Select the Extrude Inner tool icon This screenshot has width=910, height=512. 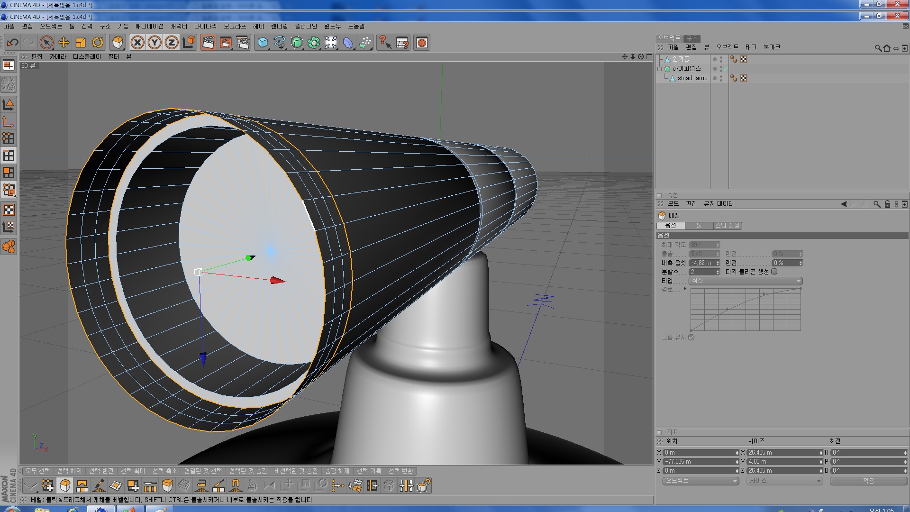point(184,485)
